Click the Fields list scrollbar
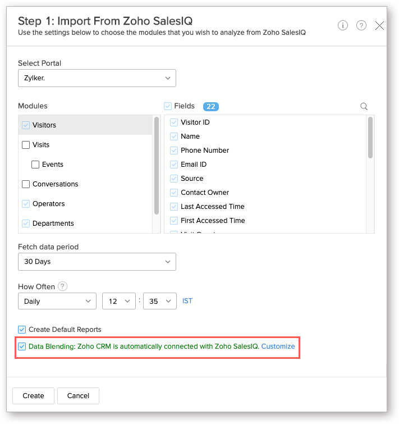 pyautogui.click(x=370, y=138)
